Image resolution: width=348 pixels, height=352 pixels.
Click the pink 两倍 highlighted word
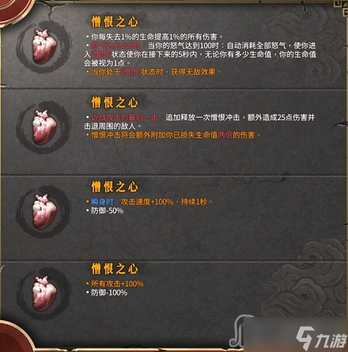click(225, 135)
